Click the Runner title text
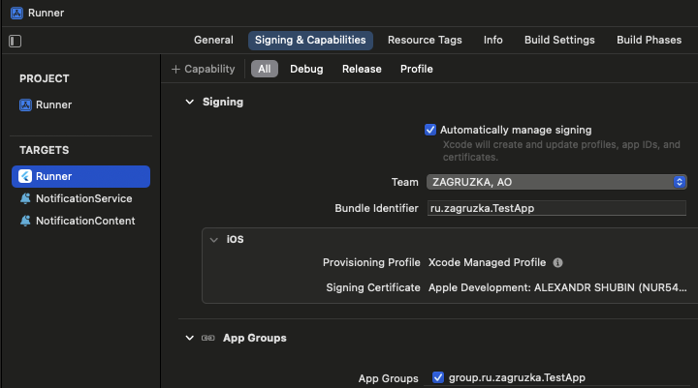 tap(47, 13)
